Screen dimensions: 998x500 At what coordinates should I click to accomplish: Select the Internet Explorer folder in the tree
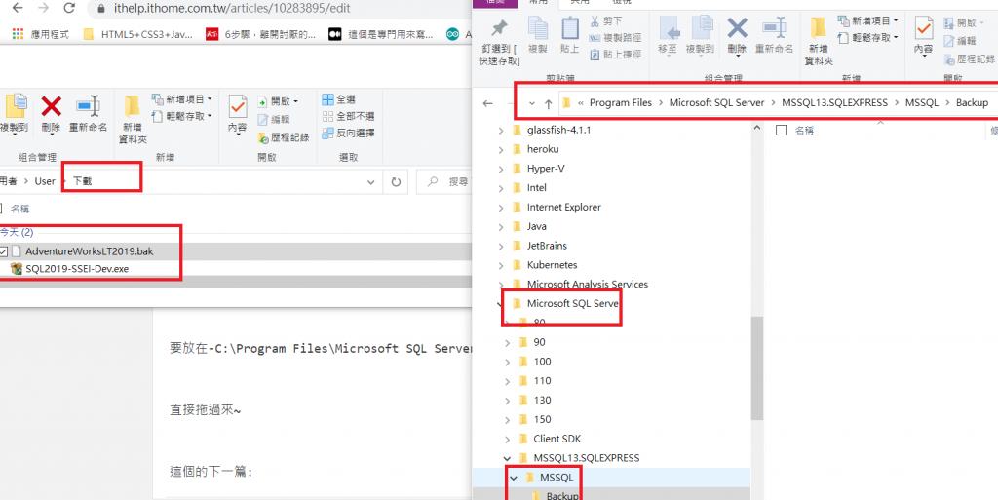click(x=564, y=207)
